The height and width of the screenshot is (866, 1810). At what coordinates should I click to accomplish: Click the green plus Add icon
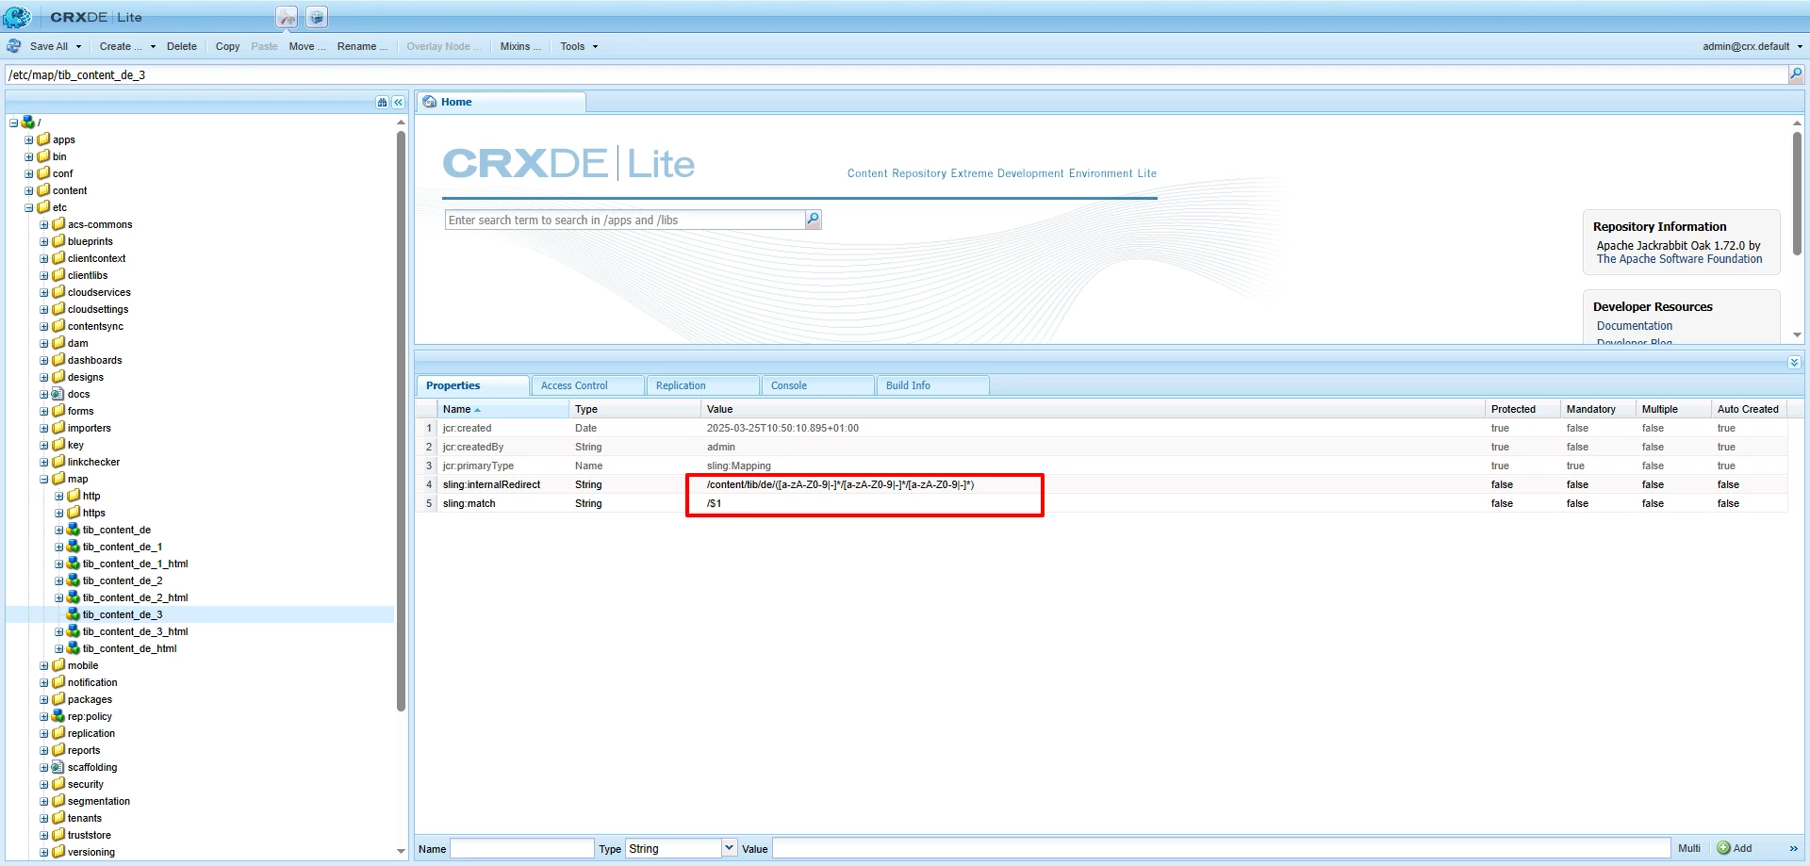point(1723,848)
